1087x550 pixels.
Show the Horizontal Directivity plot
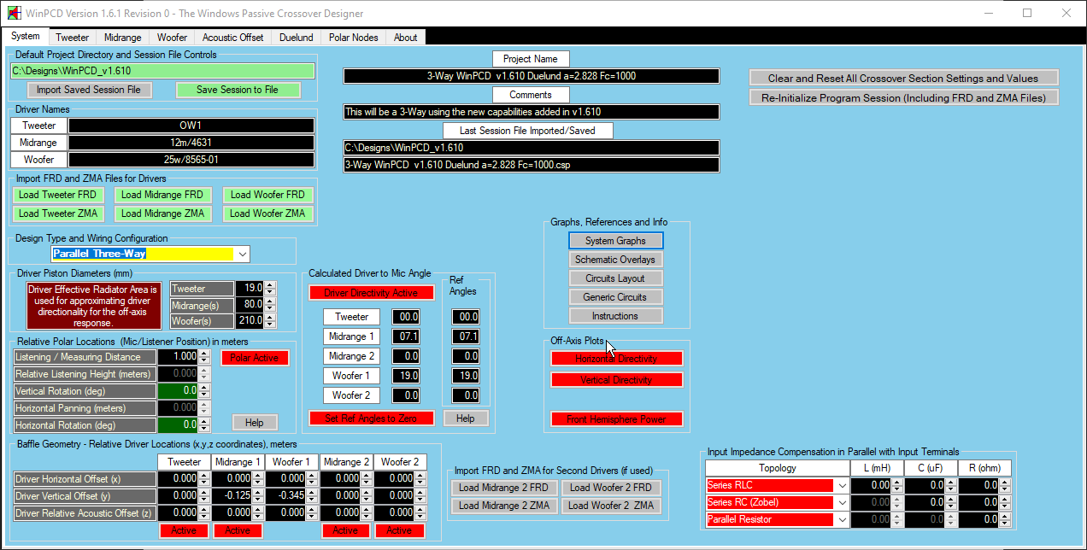point(616,359)
